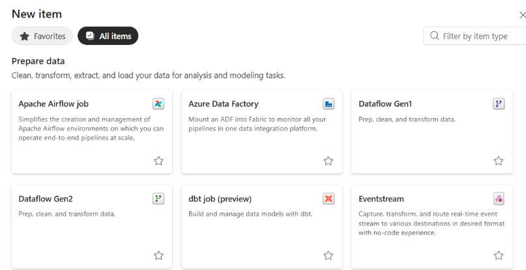Open the Apache Airflow job title
The width and height of the screenshot is (526, 270).
pyautogui.click(x=53, y=104)
